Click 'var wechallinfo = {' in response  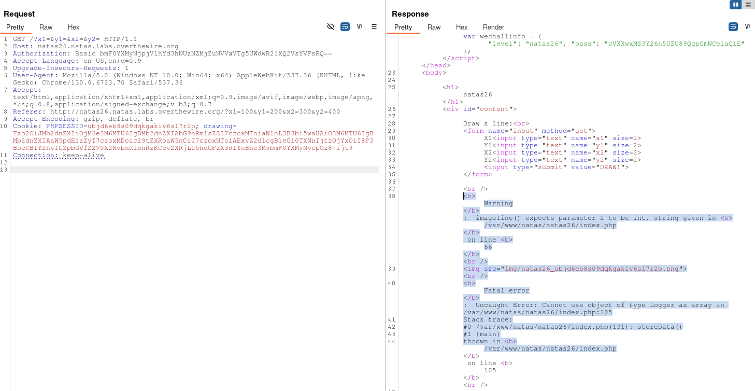(503, 36)
